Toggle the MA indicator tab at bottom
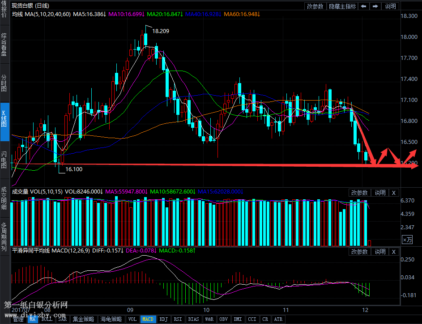Image resolution: width=422 pixels, height=324 pixels. pos(32,319)
